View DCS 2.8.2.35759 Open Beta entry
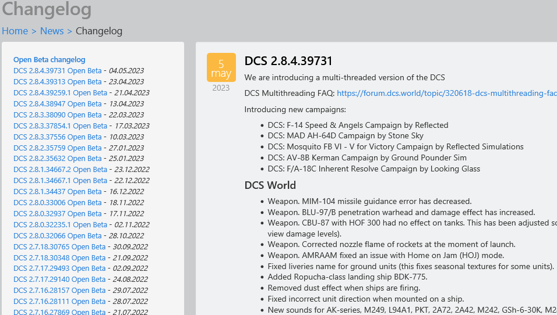 pyautogui.click(x=58, y=148)
